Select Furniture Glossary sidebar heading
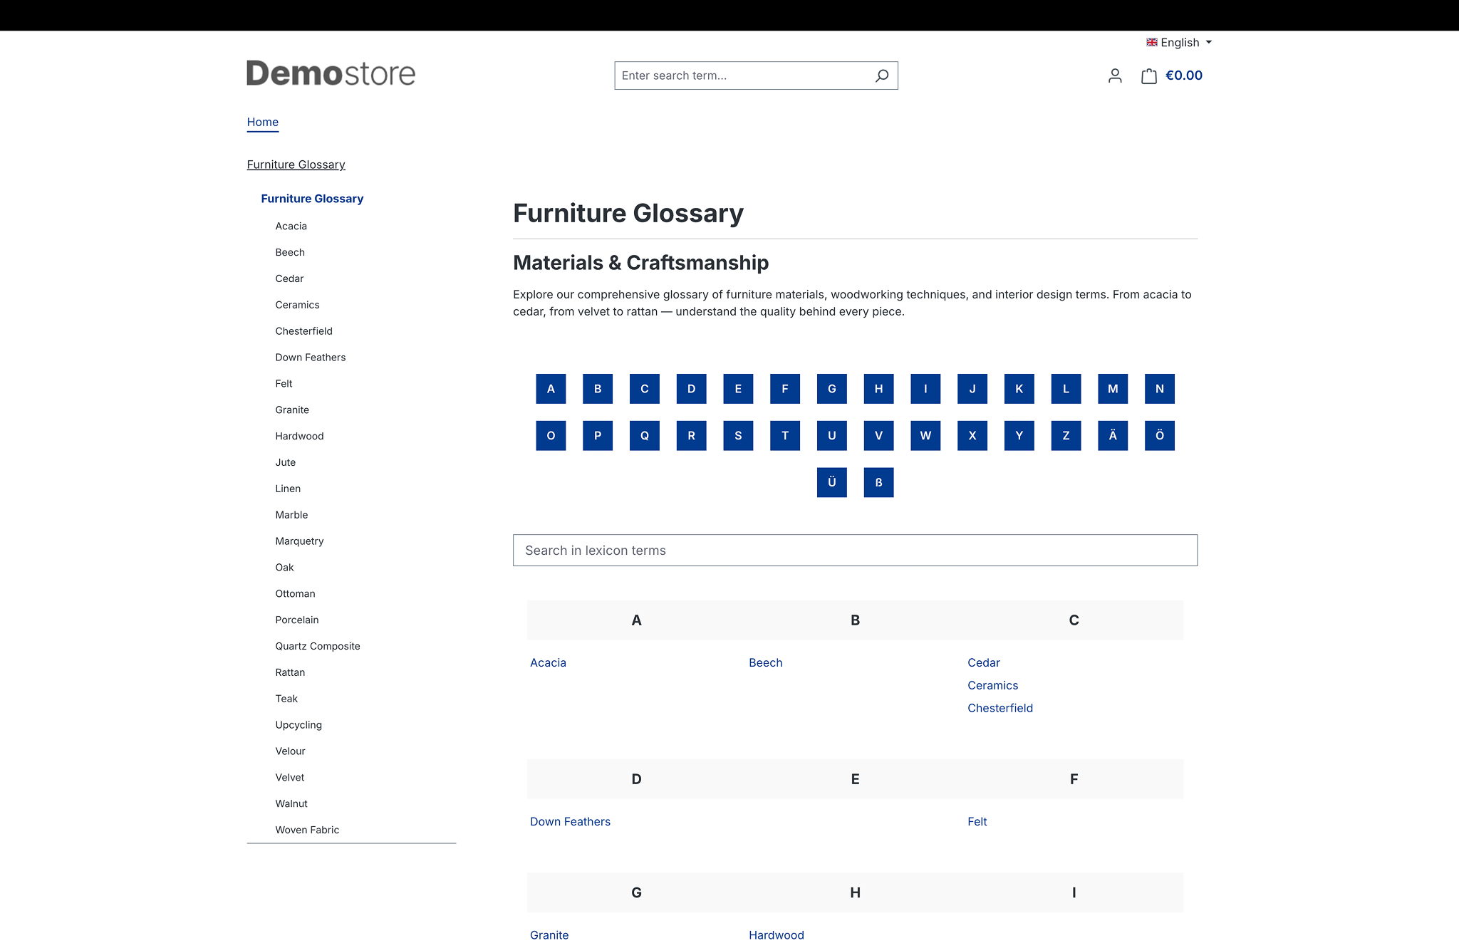Image resolution: width=1459 pixels, height=943 pixels. 312,199
